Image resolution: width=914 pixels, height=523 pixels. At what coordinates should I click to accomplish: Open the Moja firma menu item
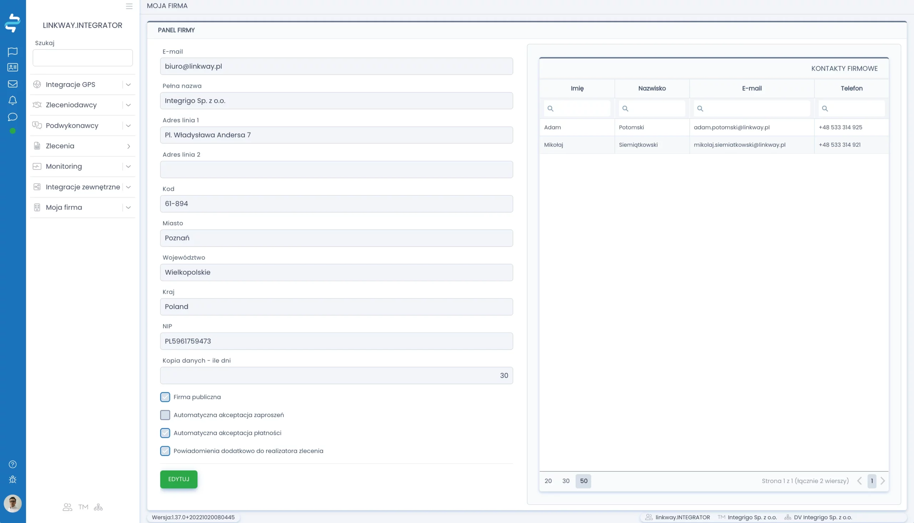[82, 207]
